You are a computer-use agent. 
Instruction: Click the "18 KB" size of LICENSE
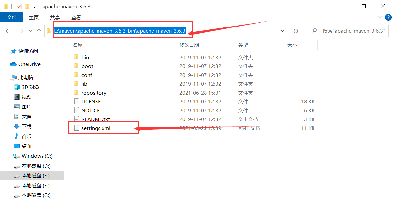tap(308, 101)
